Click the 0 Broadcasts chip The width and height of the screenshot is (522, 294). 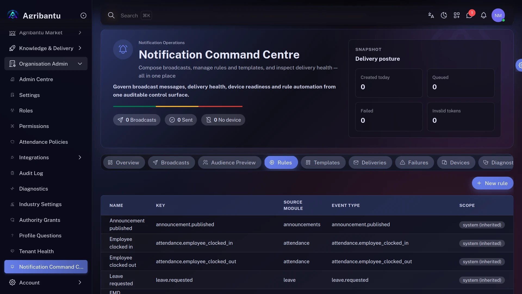coord(137,120)
